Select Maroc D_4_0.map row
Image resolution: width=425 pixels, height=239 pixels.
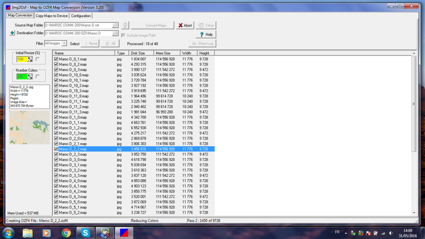coord(134,181)
